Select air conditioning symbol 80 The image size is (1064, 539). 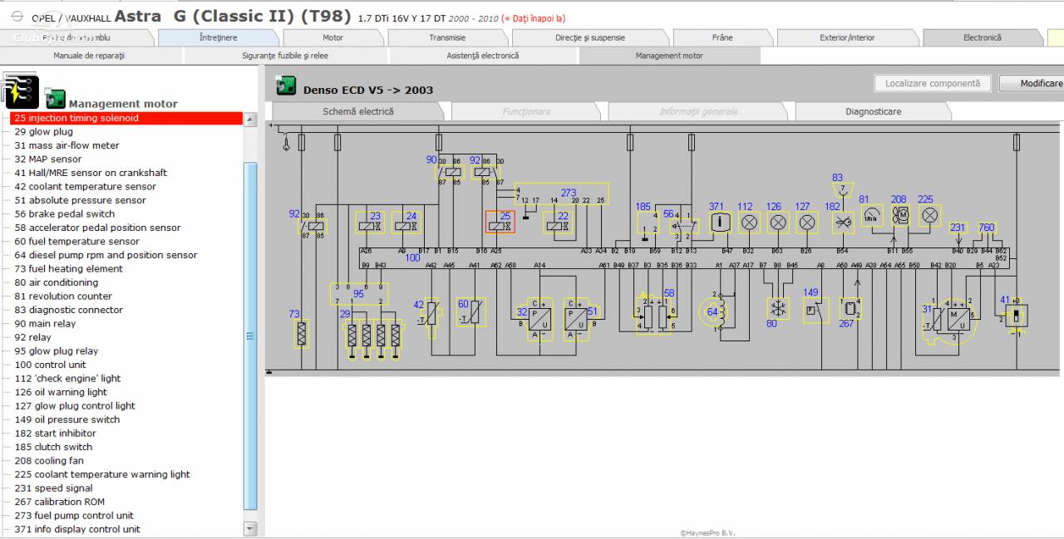tap(778, 309)
